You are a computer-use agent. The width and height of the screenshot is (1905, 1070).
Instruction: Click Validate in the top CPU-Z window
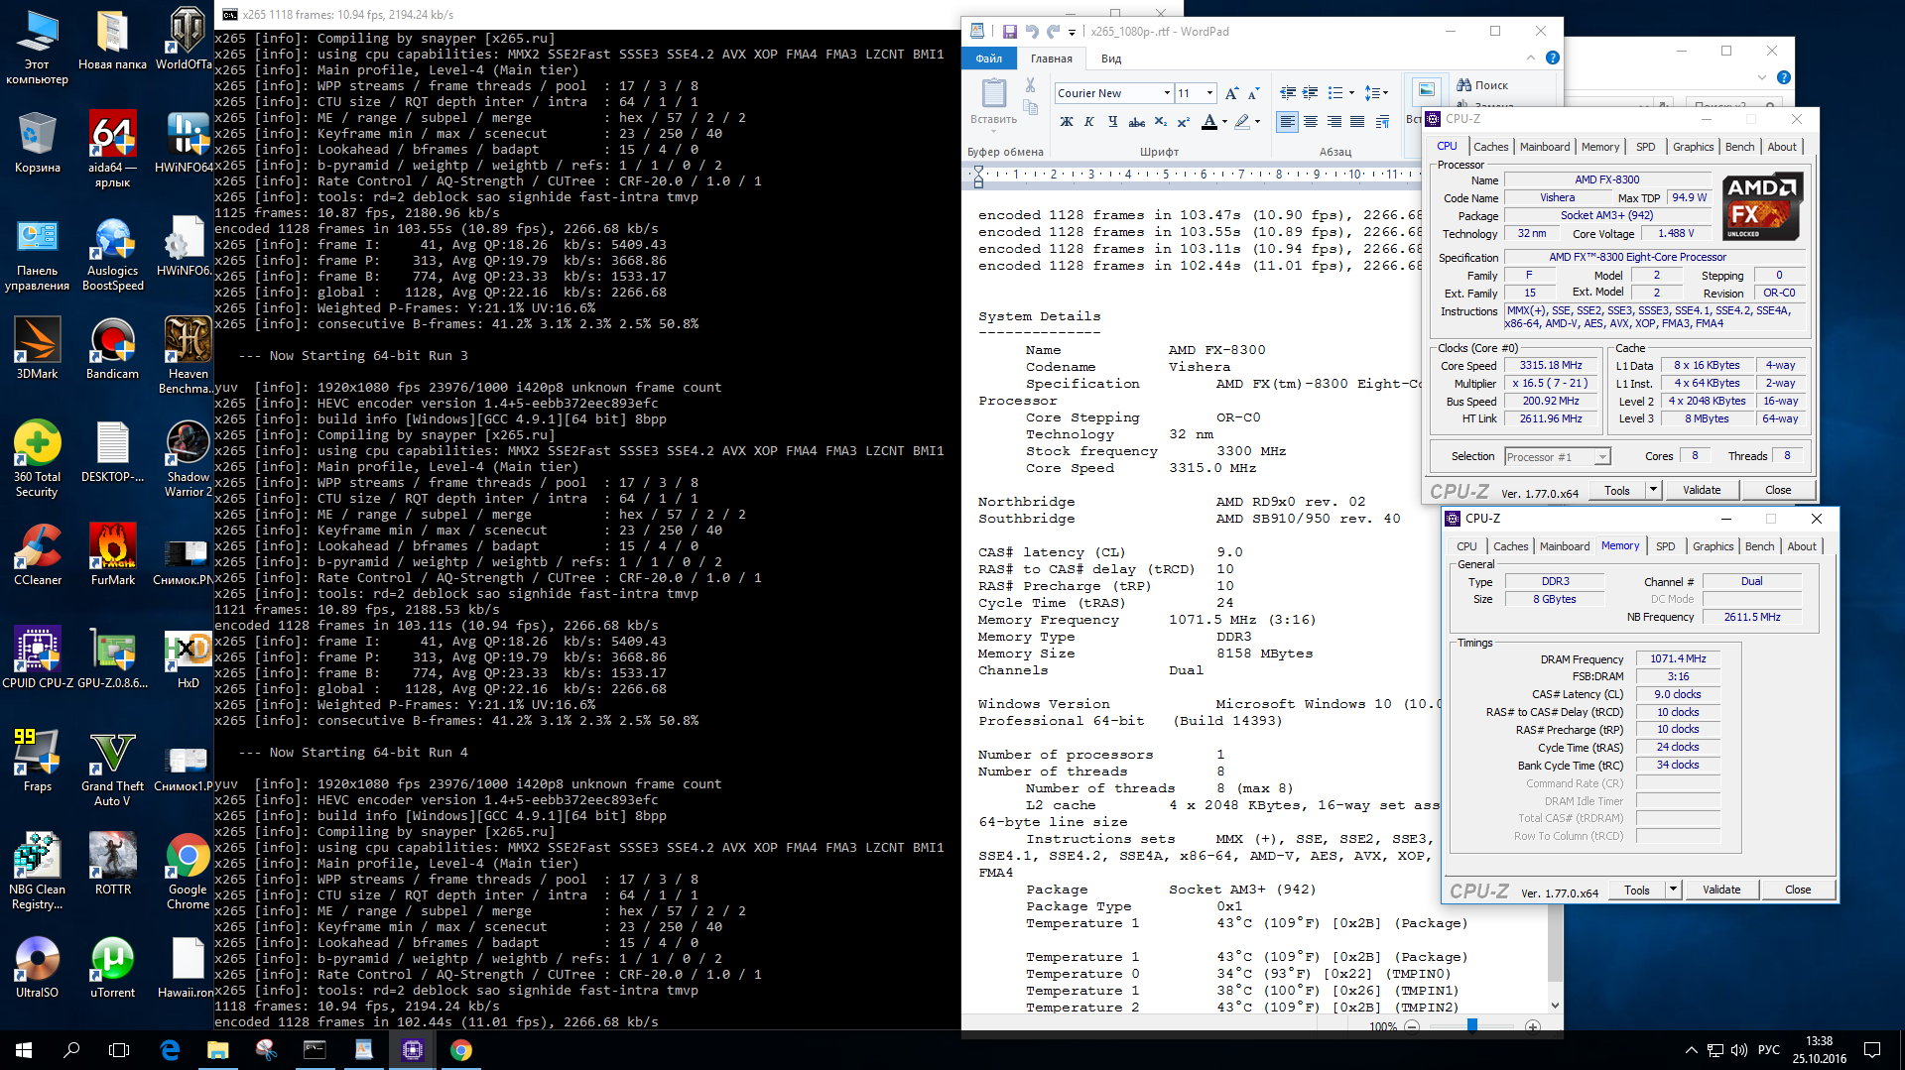click(x=1702, y=490)
